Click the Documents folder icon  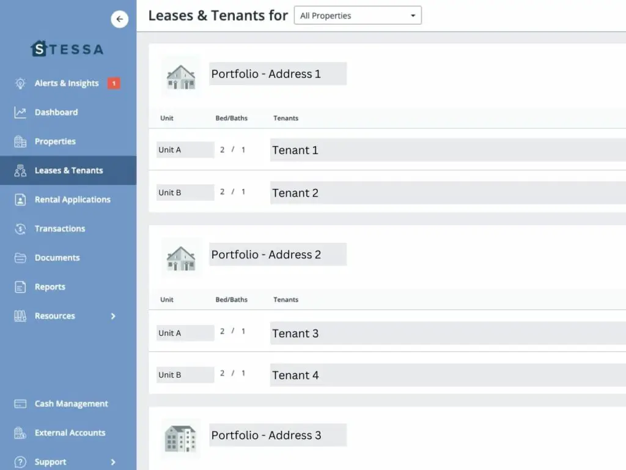(20, 258)
